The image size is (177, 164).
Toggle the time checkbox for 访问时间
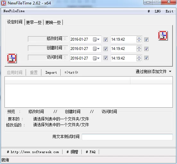point(146,58)
